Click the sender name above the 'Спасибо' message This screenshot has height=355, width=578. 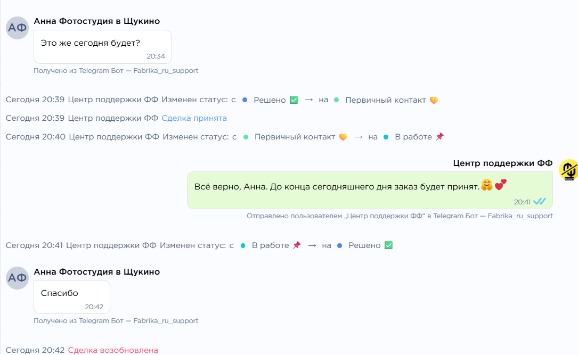(x=96, y=272)
